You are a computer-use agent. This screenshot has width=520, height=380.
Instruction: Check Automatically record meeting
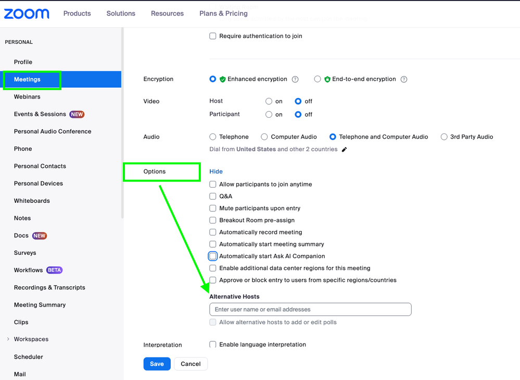(x=213, y=232)
